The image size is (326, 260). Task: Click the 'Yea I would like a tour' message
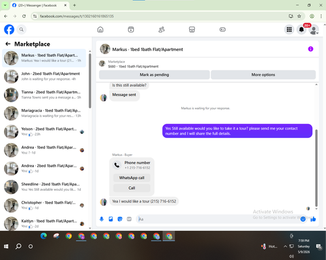point(144,201)
